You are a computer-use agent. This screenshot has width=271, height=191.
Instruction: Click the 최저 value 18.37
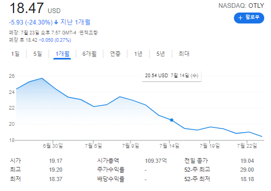(55, 179)
